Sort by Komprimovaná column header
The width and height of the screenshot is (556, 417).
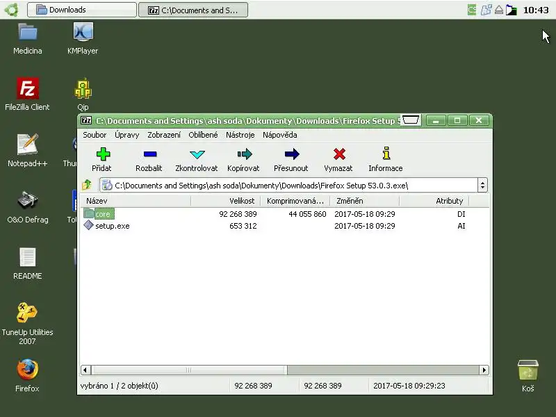pyautogui.click(x=295, y=201)
